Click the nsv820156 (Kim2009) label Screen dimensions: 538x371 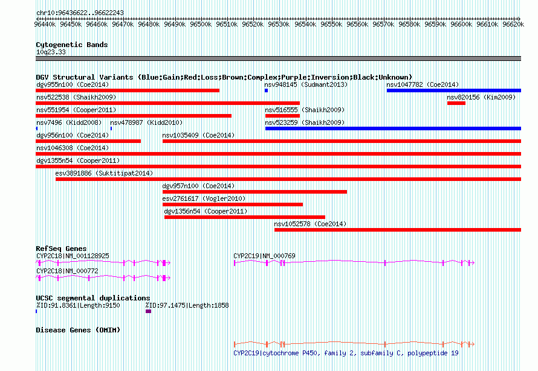481,97
